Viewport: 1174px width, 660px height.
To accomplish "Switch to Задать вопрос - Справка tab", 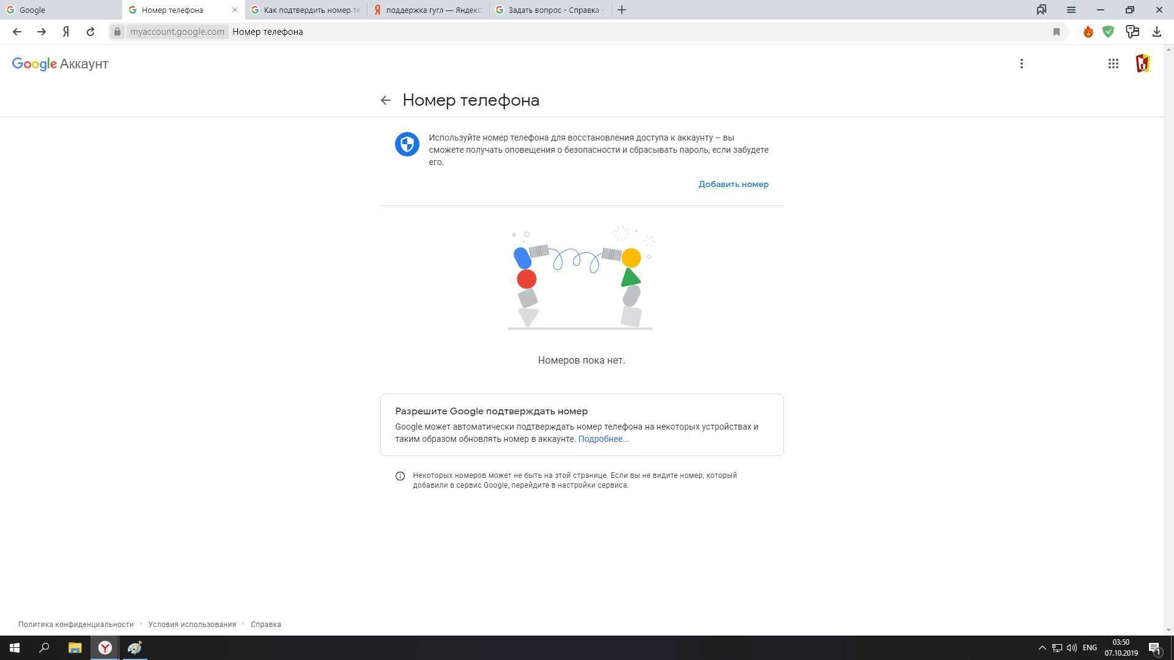I will pos(550,10).
